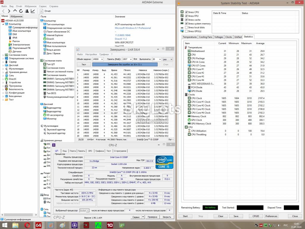Click the volume speaker icon in system tray
Screen dimensions: 305x229
(x=279, y=225)
